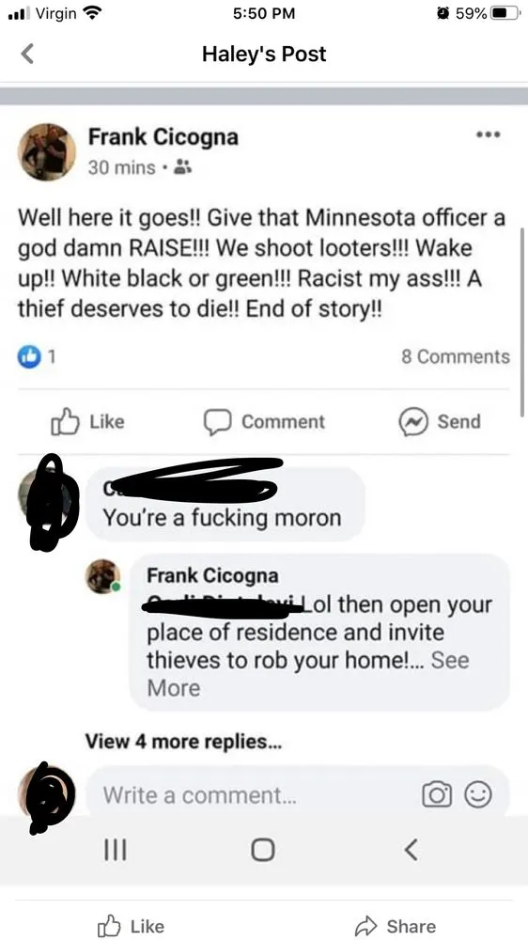Tap the thumbs-up Like icon under post
528x940 pixels.
(x=66, y=421)
